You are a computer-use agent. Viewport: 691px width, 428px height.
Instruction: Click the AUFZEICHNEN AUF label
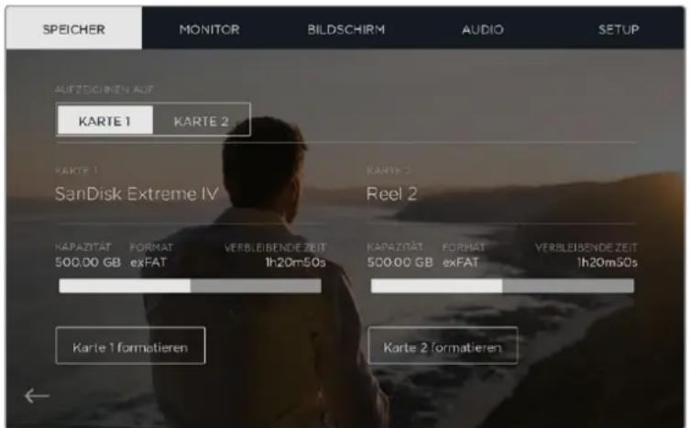104,90
